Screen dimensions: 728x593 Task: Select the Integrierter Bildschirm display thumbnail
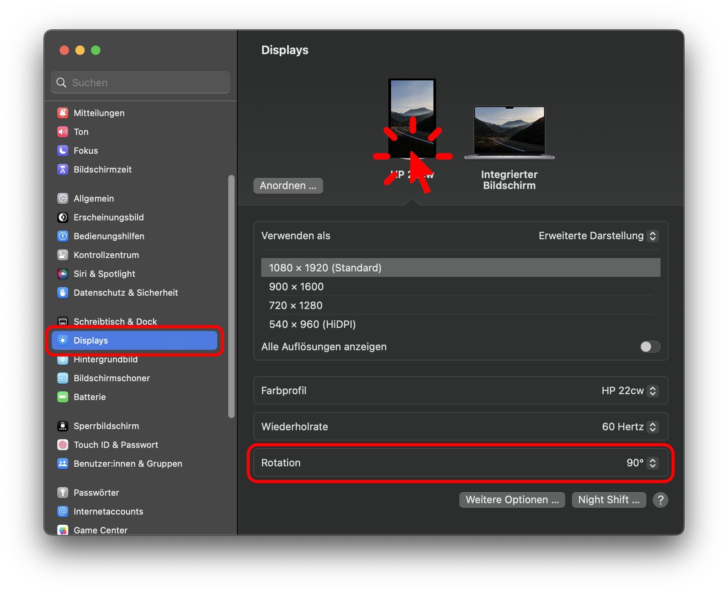[509, 132]
